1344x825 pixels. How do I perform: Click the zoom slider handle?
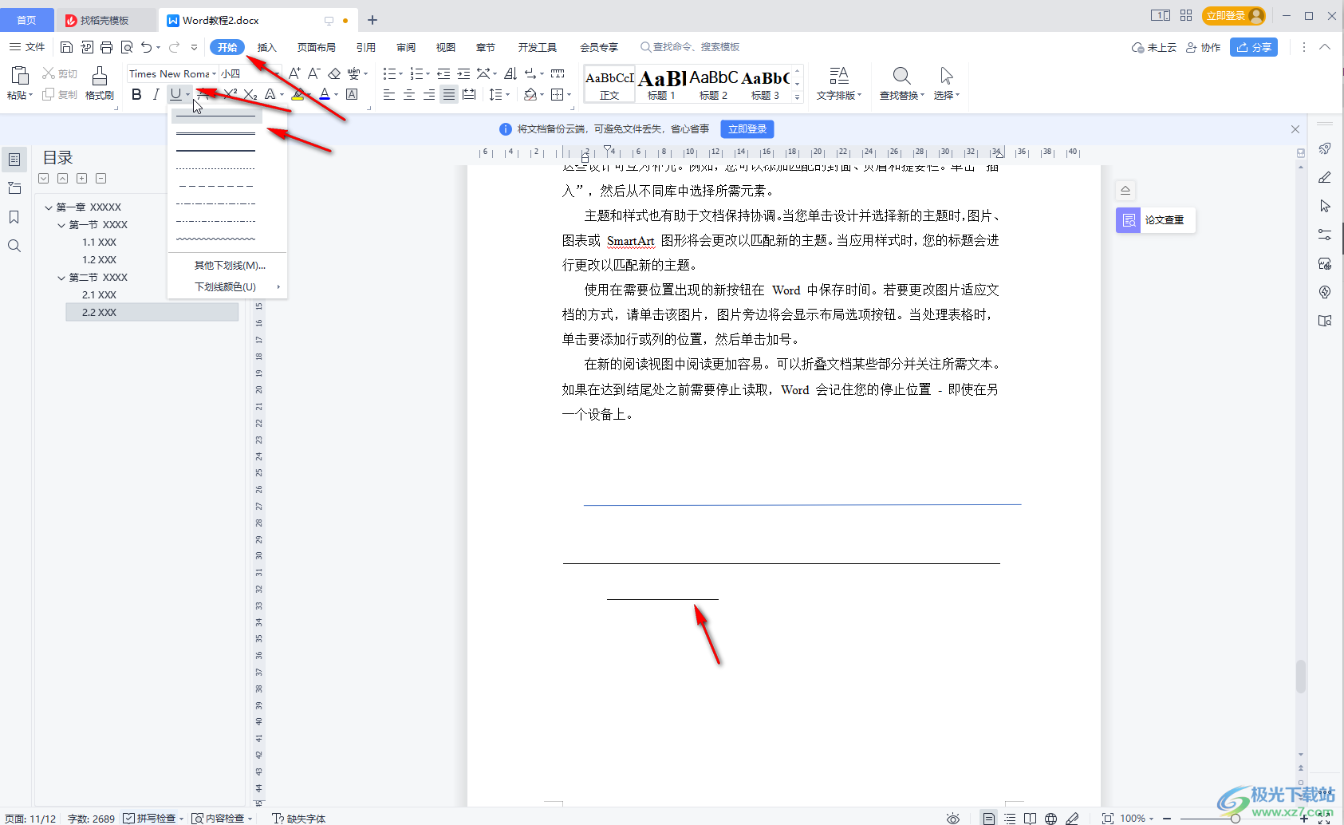(1235, 819)
